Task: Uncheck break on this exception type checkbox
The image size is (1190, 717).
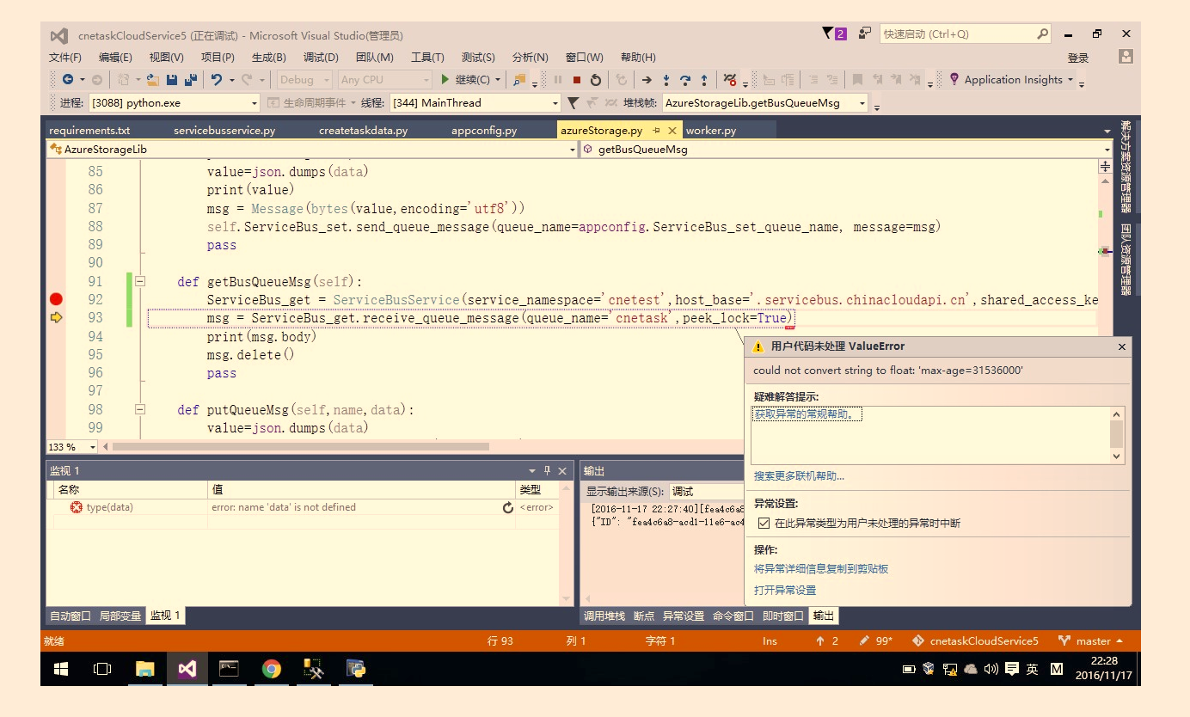Action: tap(764, 523)
